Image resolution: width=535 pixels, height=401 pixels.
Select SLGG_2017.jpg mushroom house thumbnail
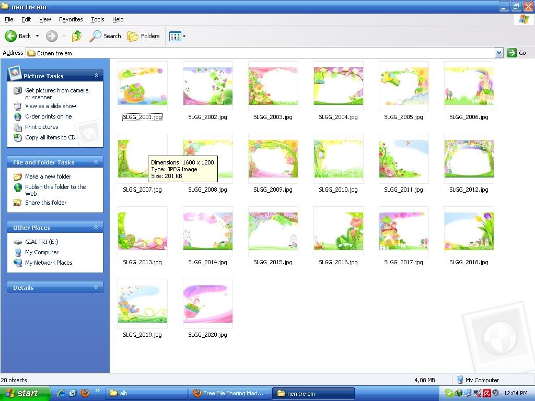pyautogui.click(x=404, y=231)
